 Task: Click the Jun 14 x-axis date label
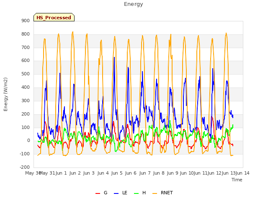[x=242, y=173]
